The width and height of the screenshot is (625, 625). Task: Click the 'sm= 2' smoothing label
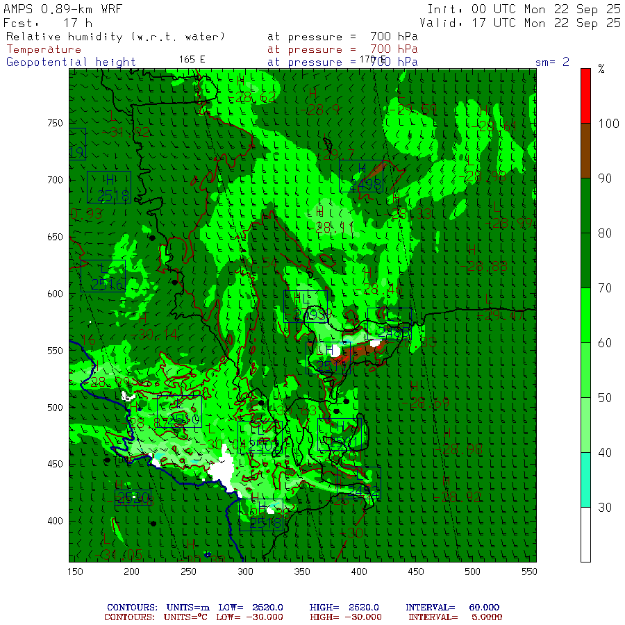tap(552, 62)
